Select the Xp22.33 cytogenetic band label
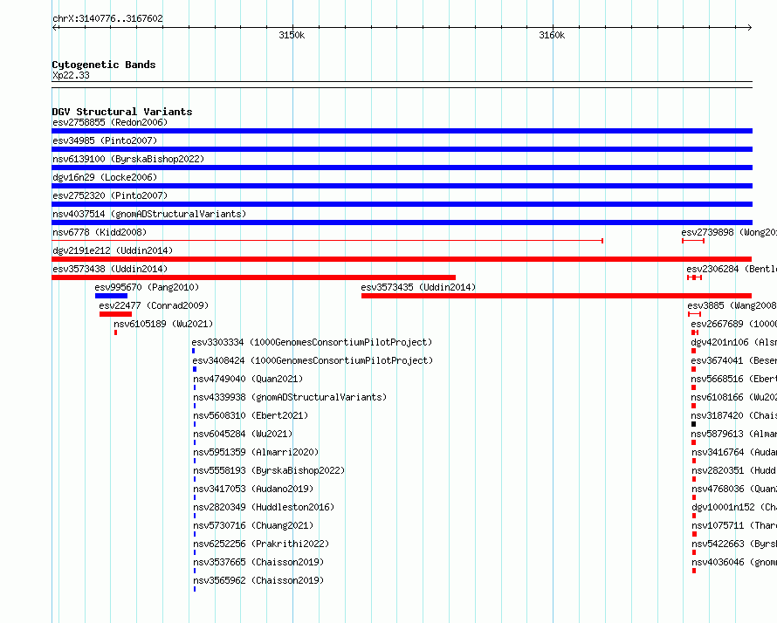 click(71, 75)
